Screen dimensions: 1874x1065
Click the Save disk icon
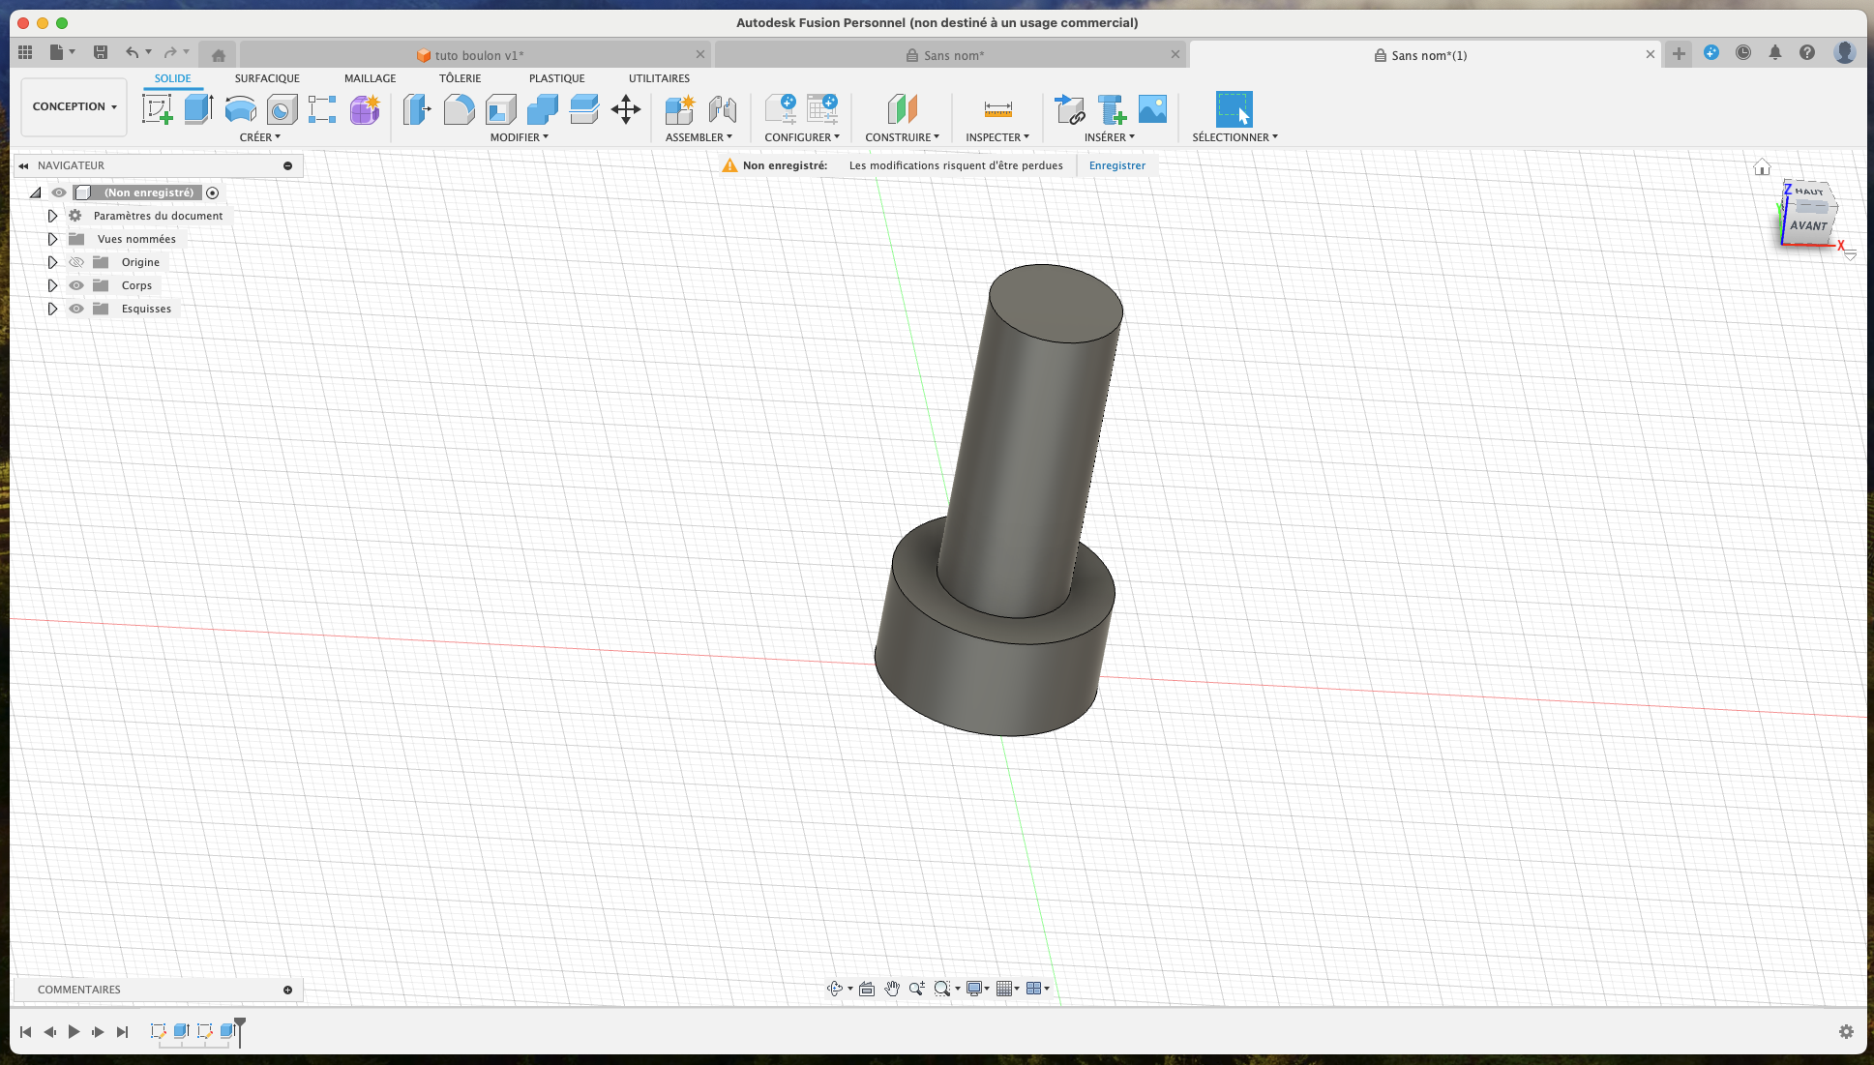pos(100,52)
